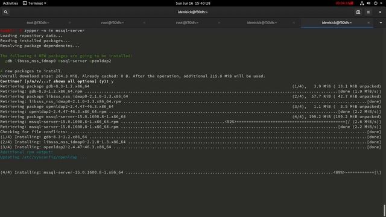Switch to the inactive idenisick@f30dtc tab
The width and height of the screenshot is (386, 217).
pos(262,23)
